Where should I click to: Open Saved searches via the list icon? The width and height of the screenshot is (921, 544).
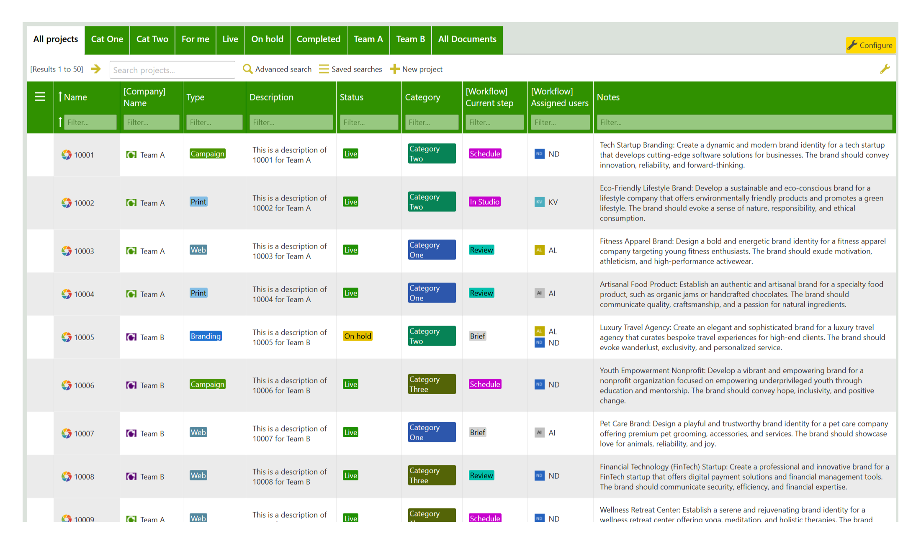[323, 69]
